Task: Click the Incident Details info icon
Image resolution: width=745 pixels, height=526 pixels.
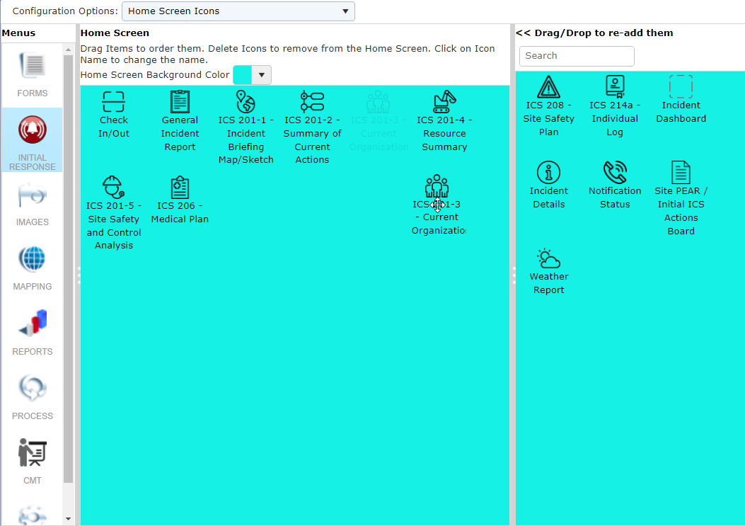Action: (x=548, y=172)
